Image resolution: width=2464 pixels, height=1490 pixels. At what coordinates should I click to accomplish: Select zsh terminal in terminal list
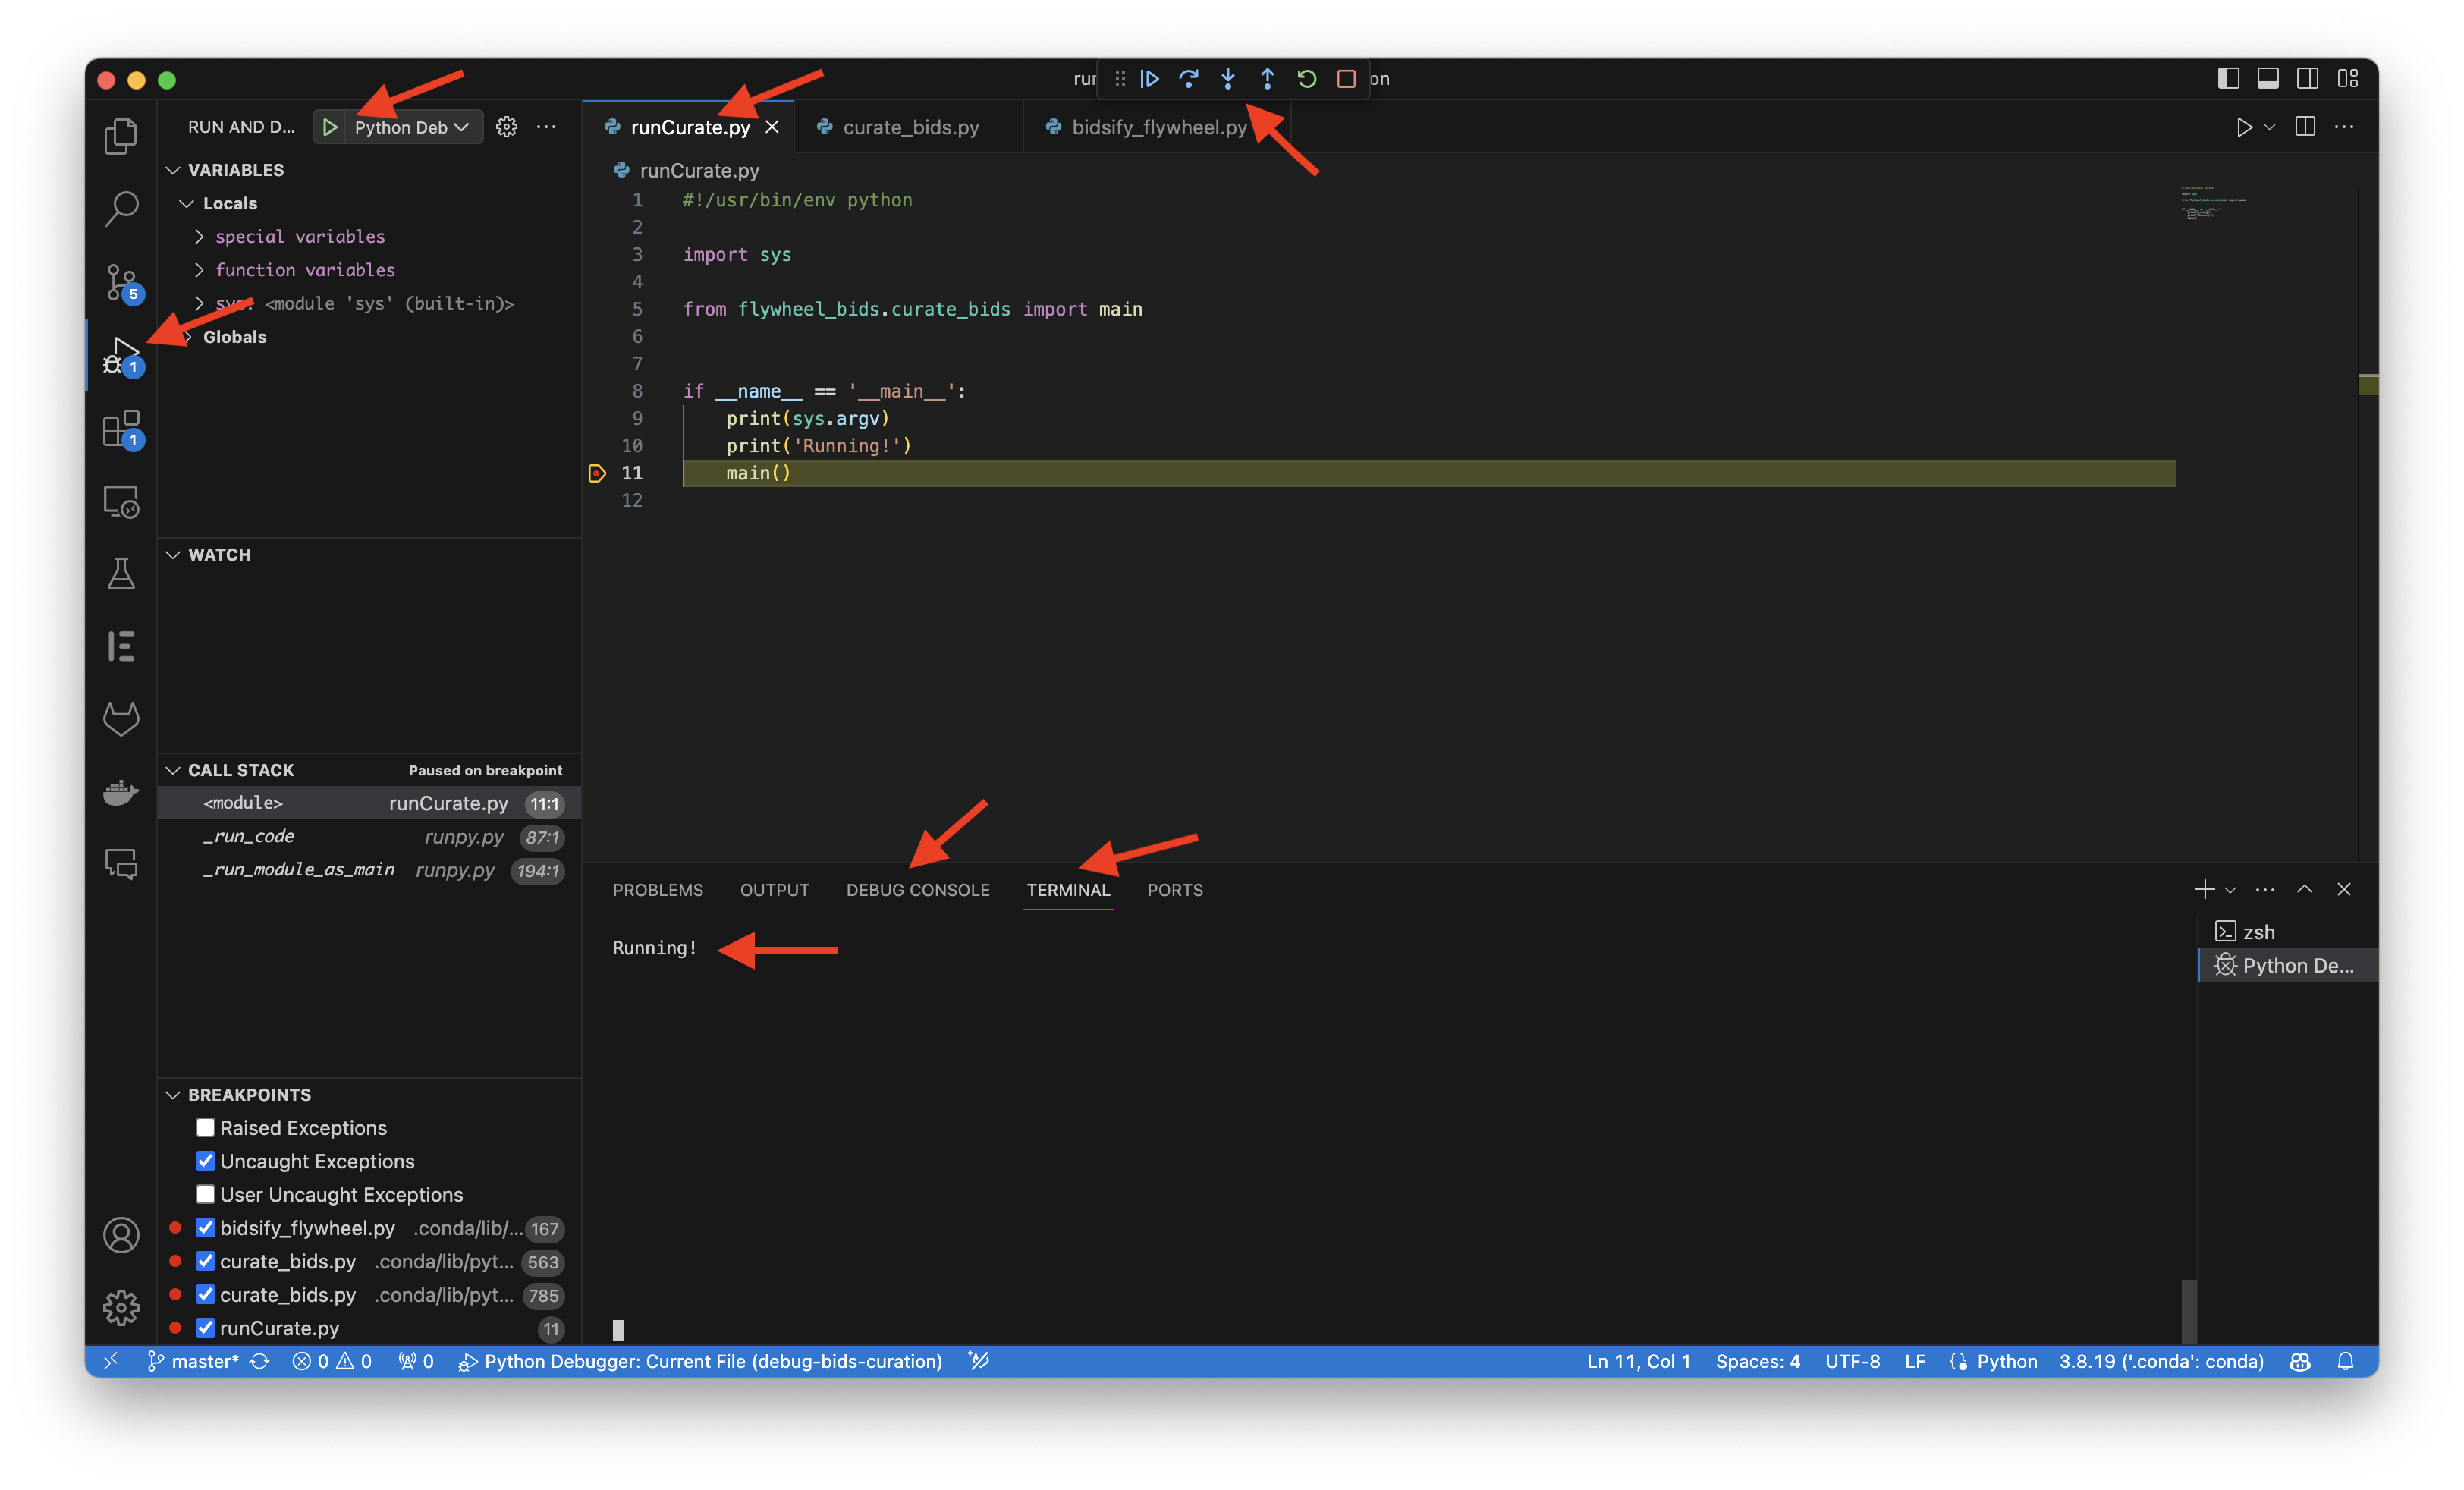(x=2288, y=932)
